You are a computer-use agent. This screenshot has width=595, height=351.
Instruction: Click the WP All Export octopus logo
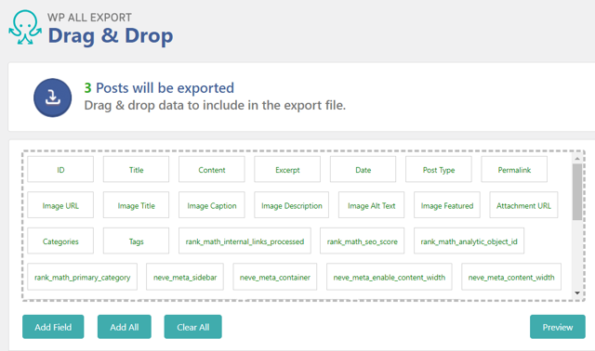(x=25, y=27)
